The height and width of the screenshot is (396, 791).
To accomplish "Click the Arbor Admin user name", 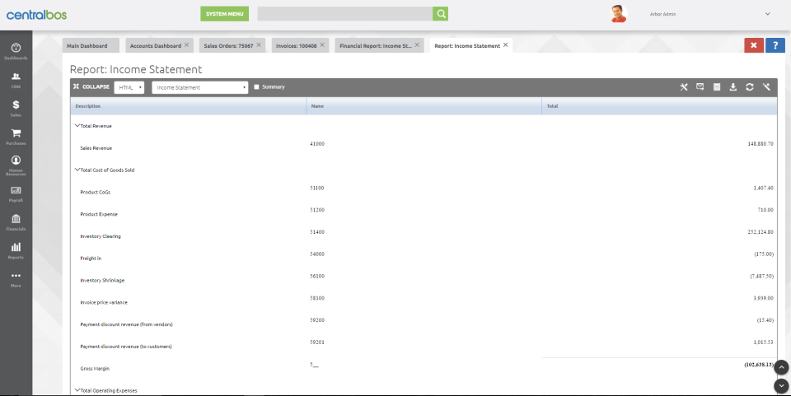I will 662,14.
